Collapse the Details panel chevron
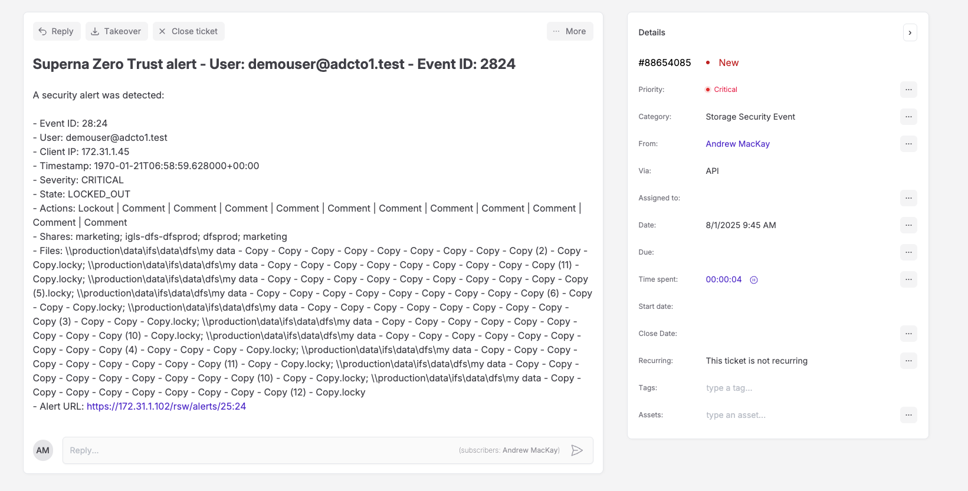This screenshot has height=491, width=968. click(x=910, y=32)
